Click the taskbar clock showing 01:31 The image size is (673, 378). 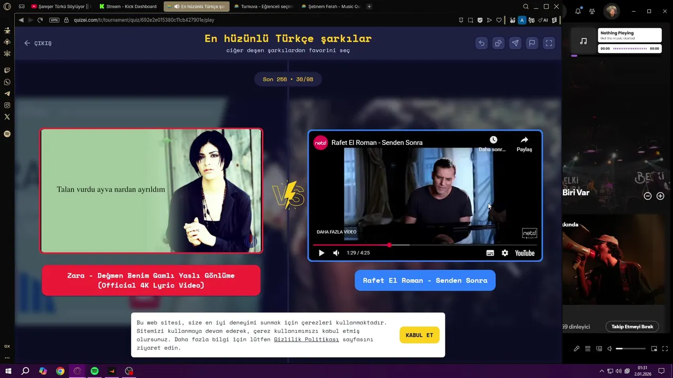(643, 371)
